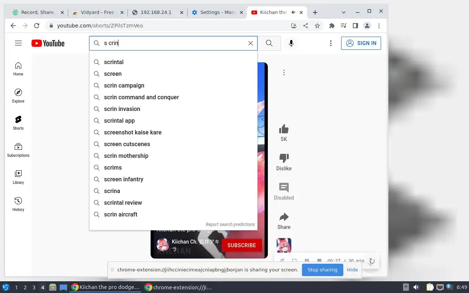
Task: Open YouTube settings three-dot menu
Action: tap(331, 43)
